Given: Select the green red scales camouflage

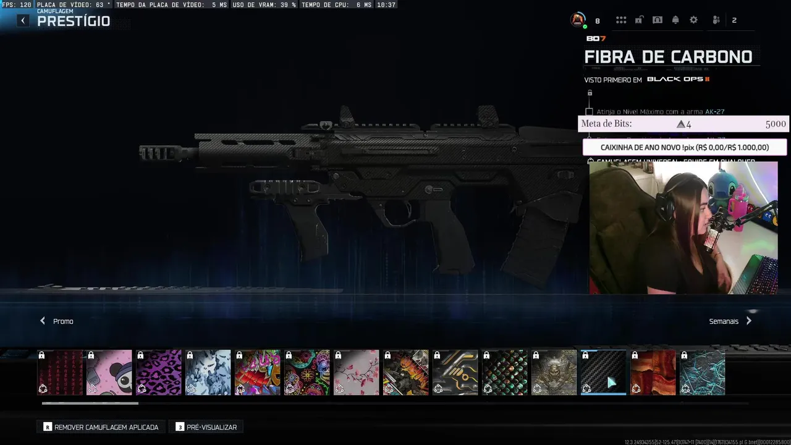Looking at the screenshot, I should point(505,373).
